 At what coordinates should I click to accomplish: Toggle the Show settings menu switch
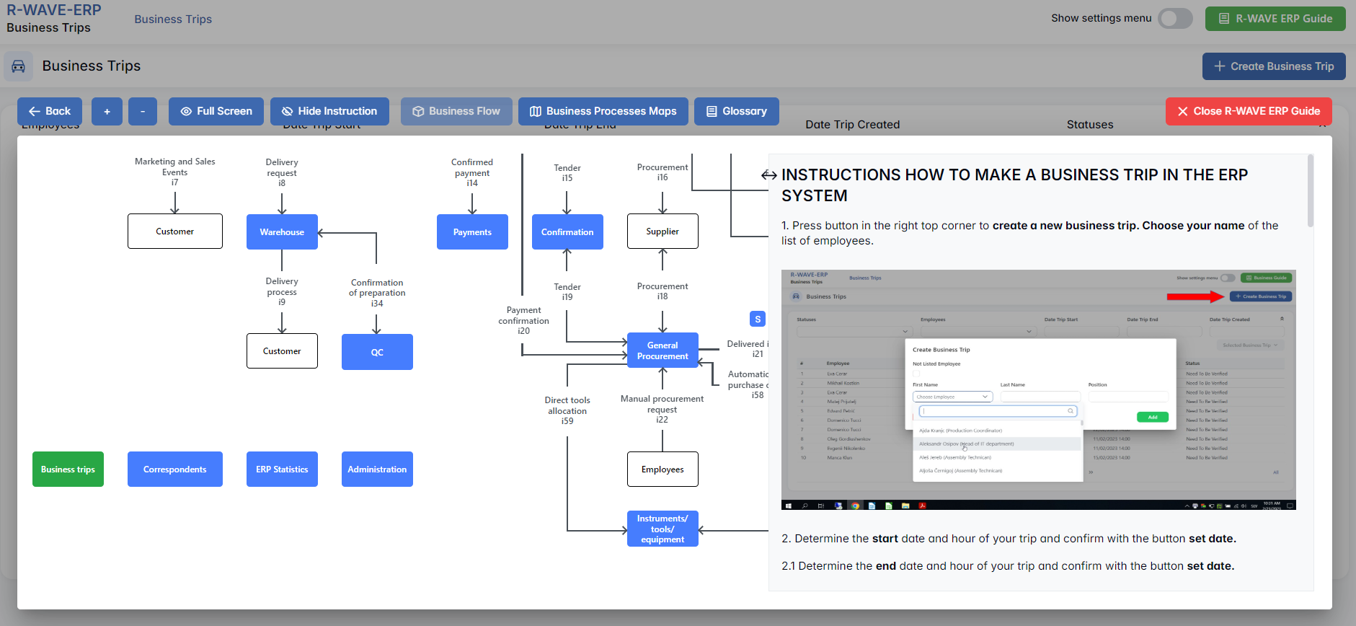click(x=1175, y=19)
